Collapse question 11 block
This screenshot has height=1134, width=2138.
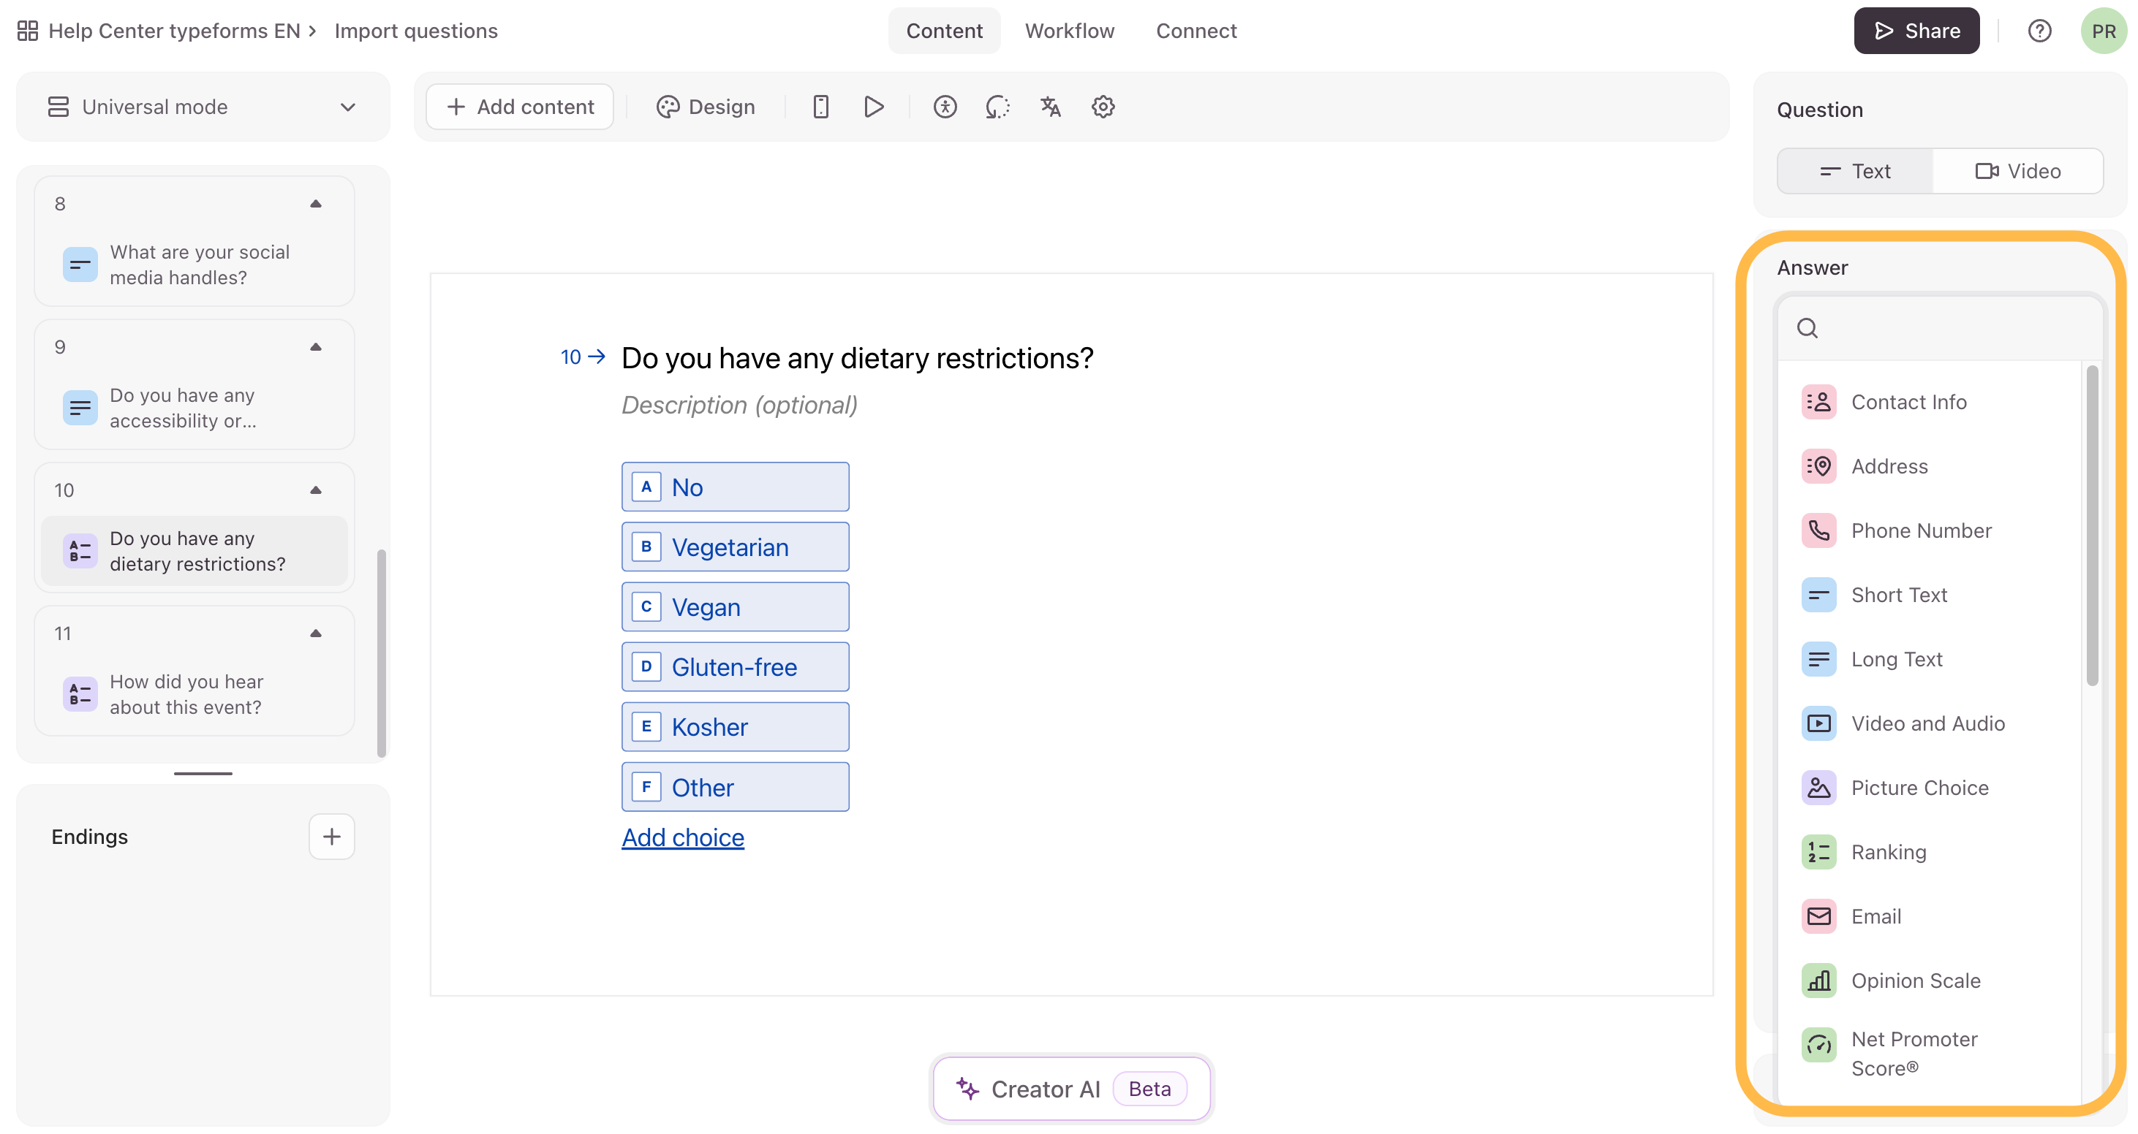point(315,633)
